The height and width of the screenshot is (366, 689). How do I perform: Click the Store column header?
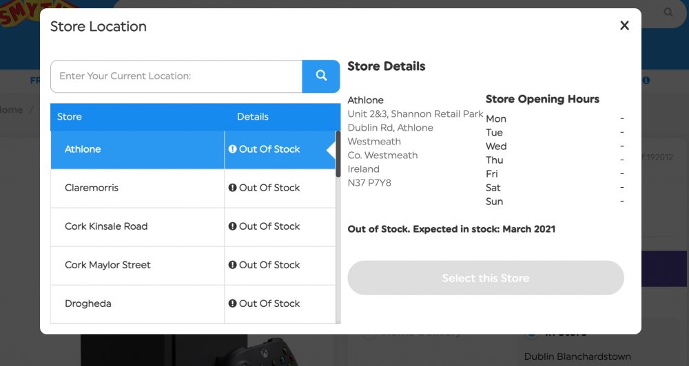(x=70, y=117)
